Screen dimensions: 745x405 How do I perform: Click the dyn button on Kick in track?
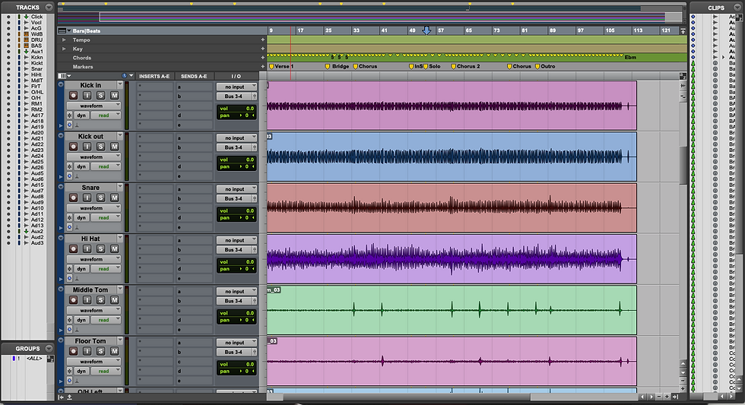click(82, 115)
